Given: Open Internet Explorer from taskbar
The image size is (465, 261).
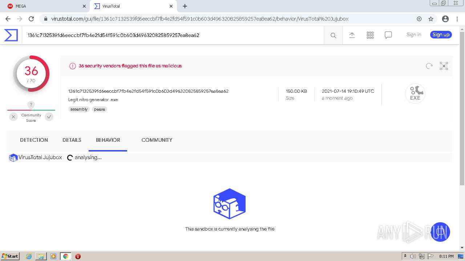Looking at the screenshot, I should point(29,256).
